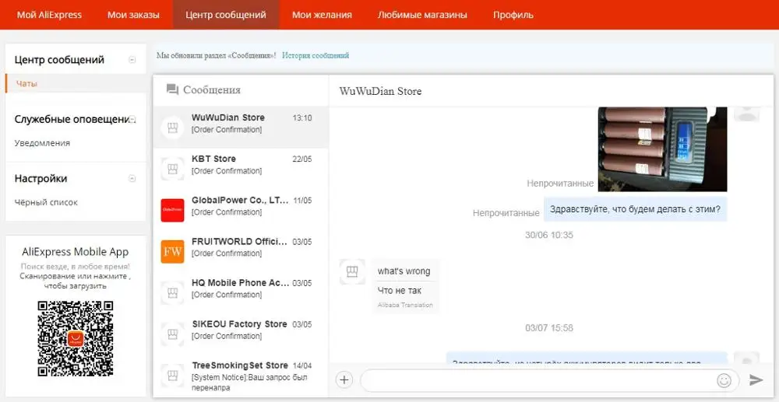This screenshot has width=779, height=402.
Task: Open Чёрный список settings
Action: [x=46, y=202]
